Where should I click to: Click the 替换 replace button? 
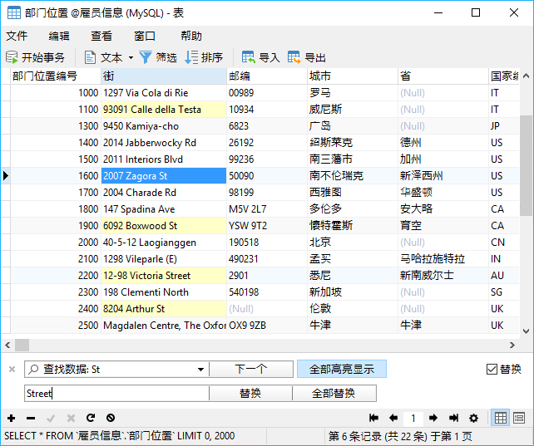pos(250,394)
